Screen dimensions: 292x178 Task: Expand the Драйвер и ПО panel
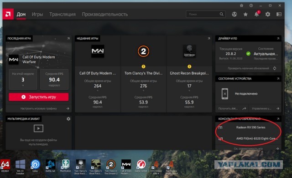point(278,38)
